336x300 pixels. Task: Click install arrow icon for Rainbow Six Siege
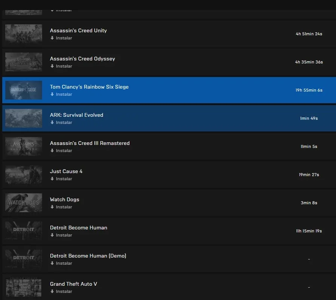point(52,94)
